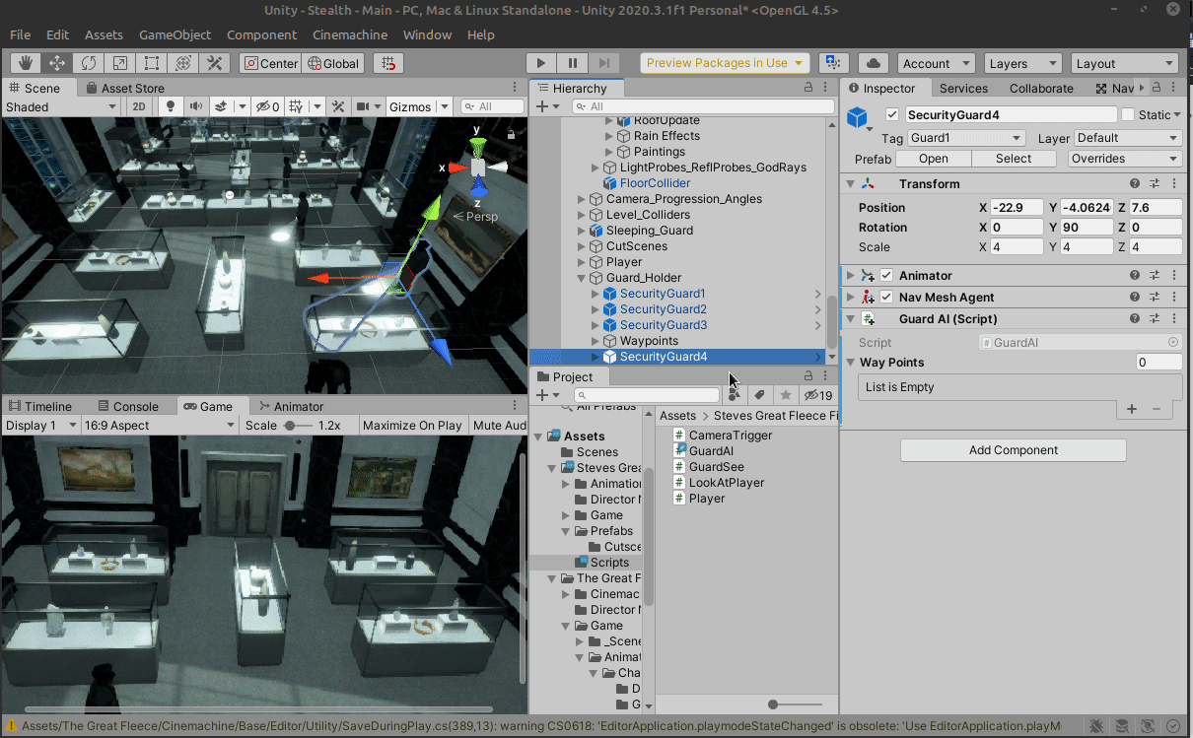This screenshot has height=738, width=1193.
Task: Click the prefab Open button
Action: click(x=933, y=159)
